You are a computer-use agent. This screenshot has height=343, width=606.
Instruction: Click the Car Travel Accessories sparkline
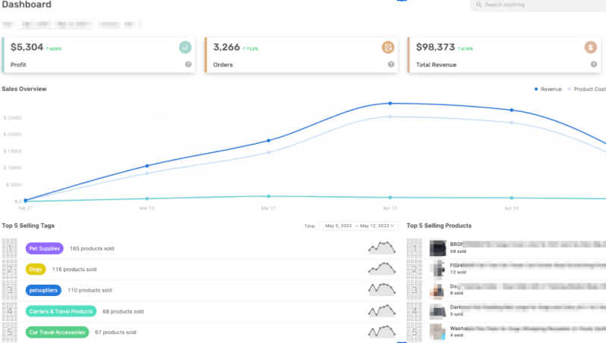point(382,332)
